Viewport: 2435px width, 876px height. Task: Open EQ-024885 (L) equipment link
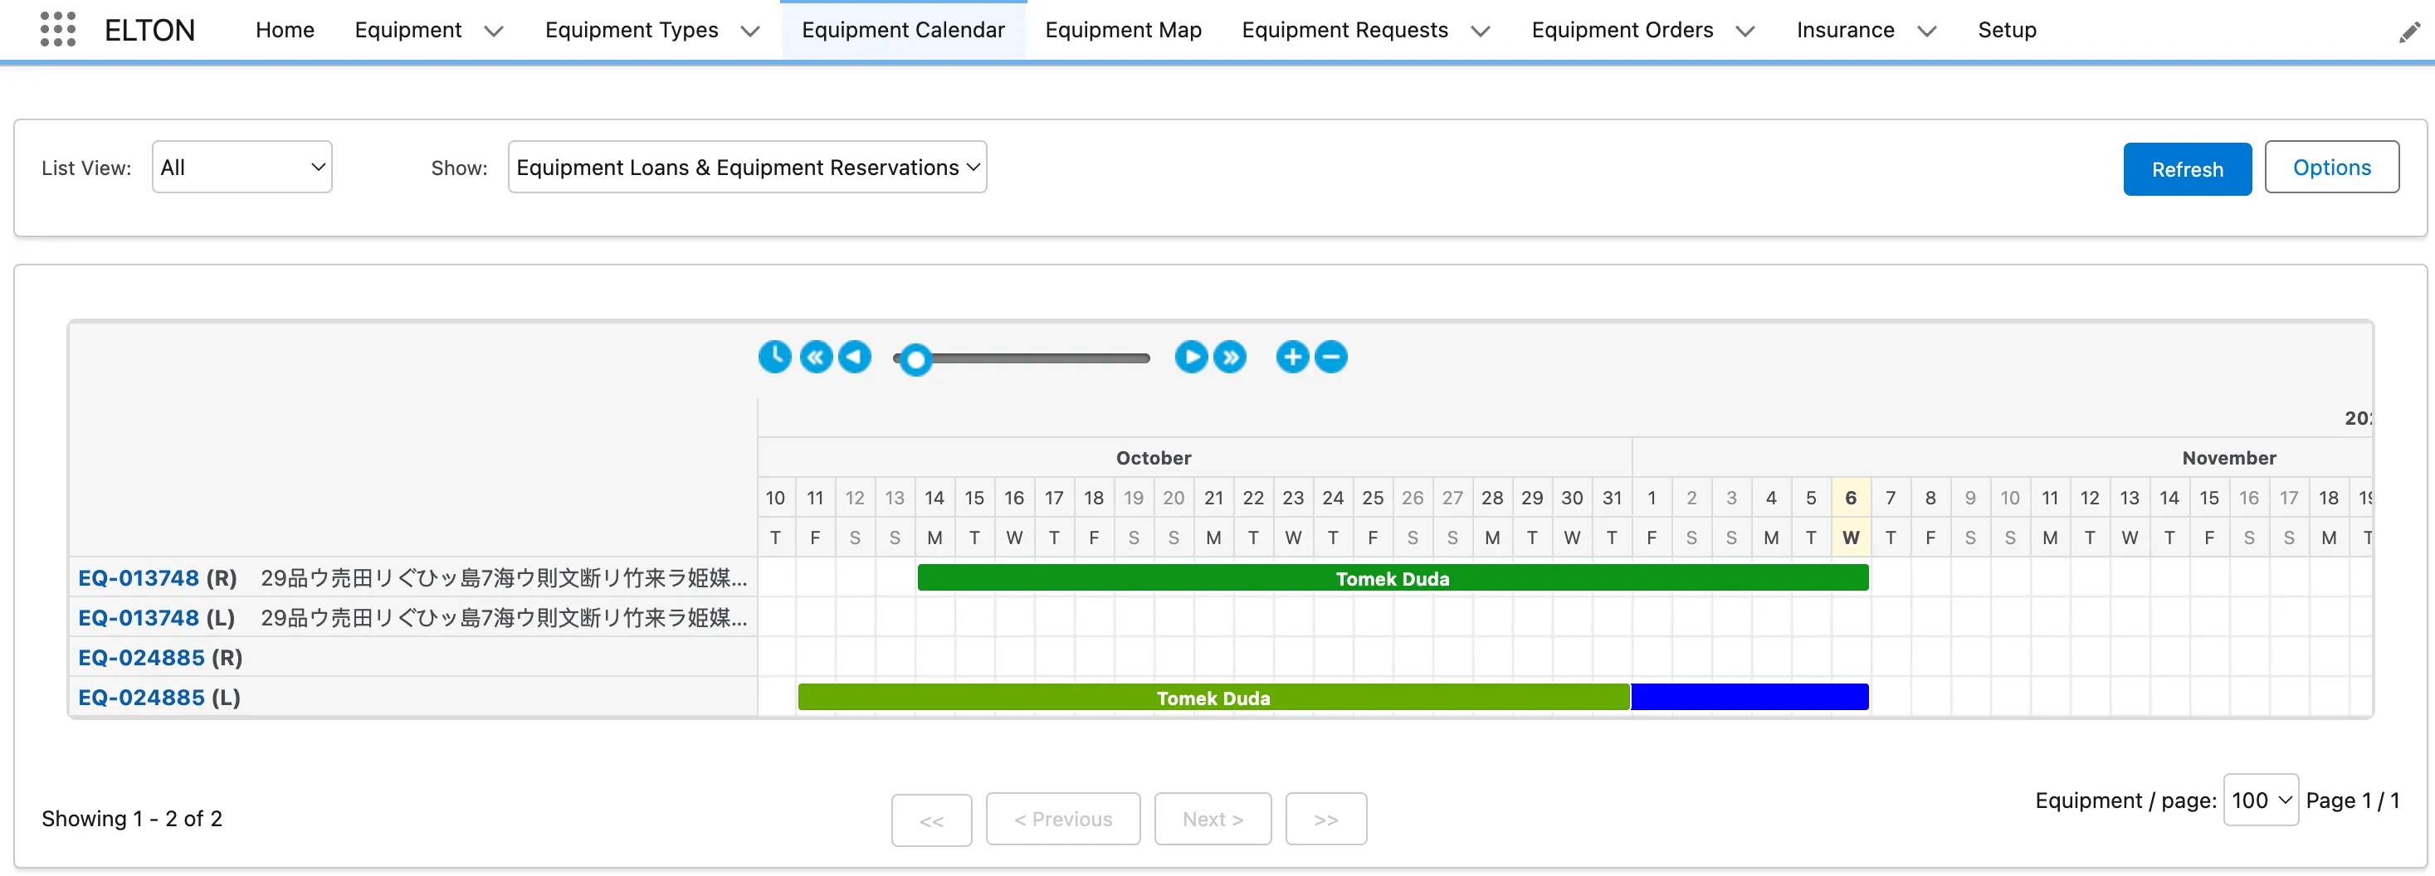(x=141, y=698)
